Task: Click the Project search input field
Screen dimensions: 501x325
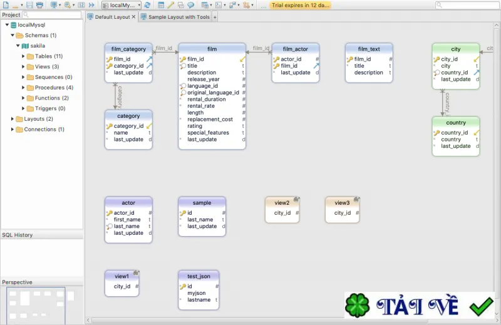Action: (52, 14)
